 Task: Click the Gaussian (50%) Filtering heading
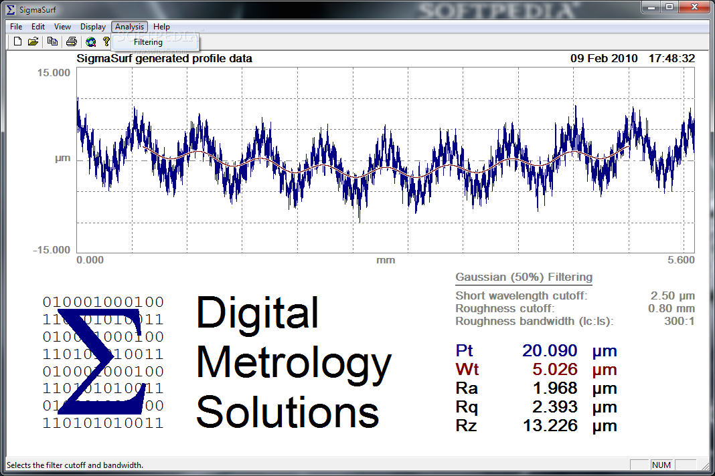click(x=524, y=277)
